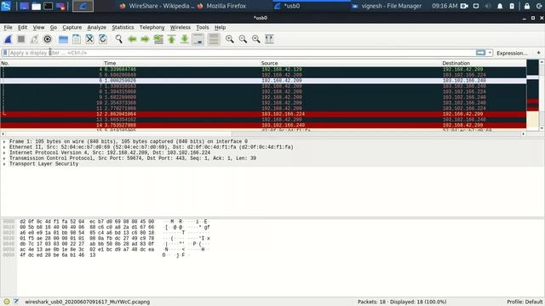Open the Kali applications menu icon
The width and height of the screenshot is (545, 306).
[x=7, y=6]
